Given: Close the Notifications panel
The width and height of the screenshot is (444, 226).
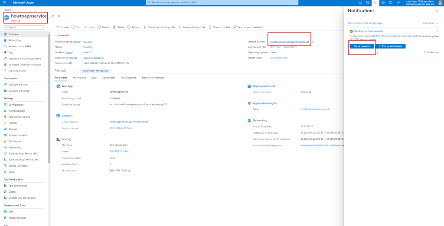Looking at the screenshot, I should pos(437,10).
